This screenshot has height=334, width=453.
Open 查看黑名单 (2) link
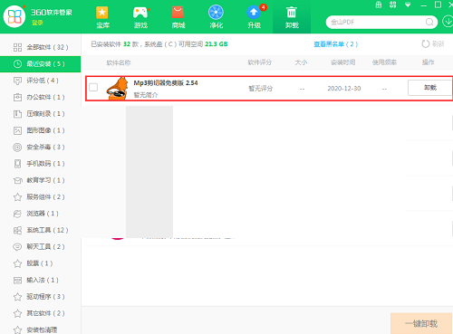point(335,44)
